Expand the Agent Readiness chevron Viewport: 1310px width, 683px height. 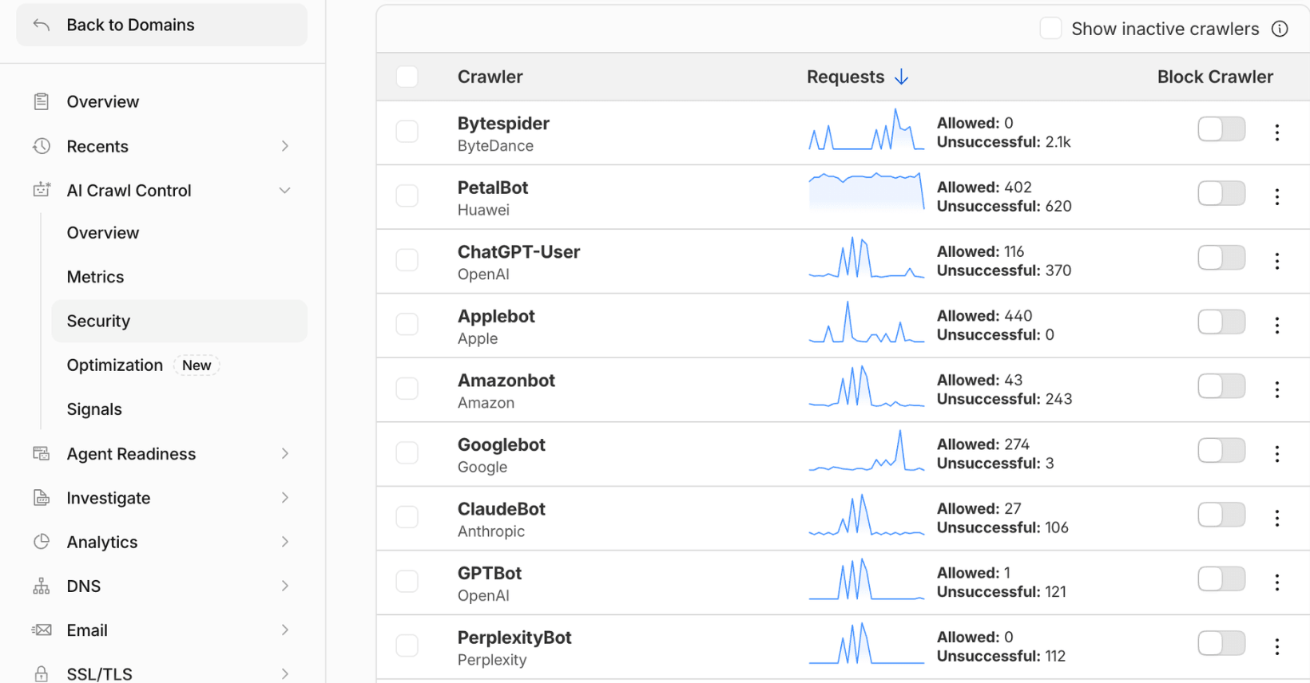coord(285,453)
